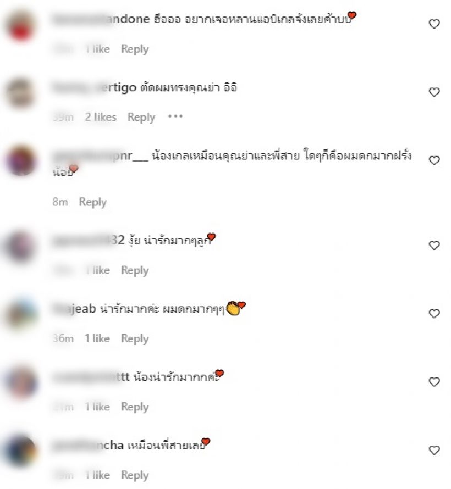
Task: Reply to the 'andone' comment
Action: (135, 49)
